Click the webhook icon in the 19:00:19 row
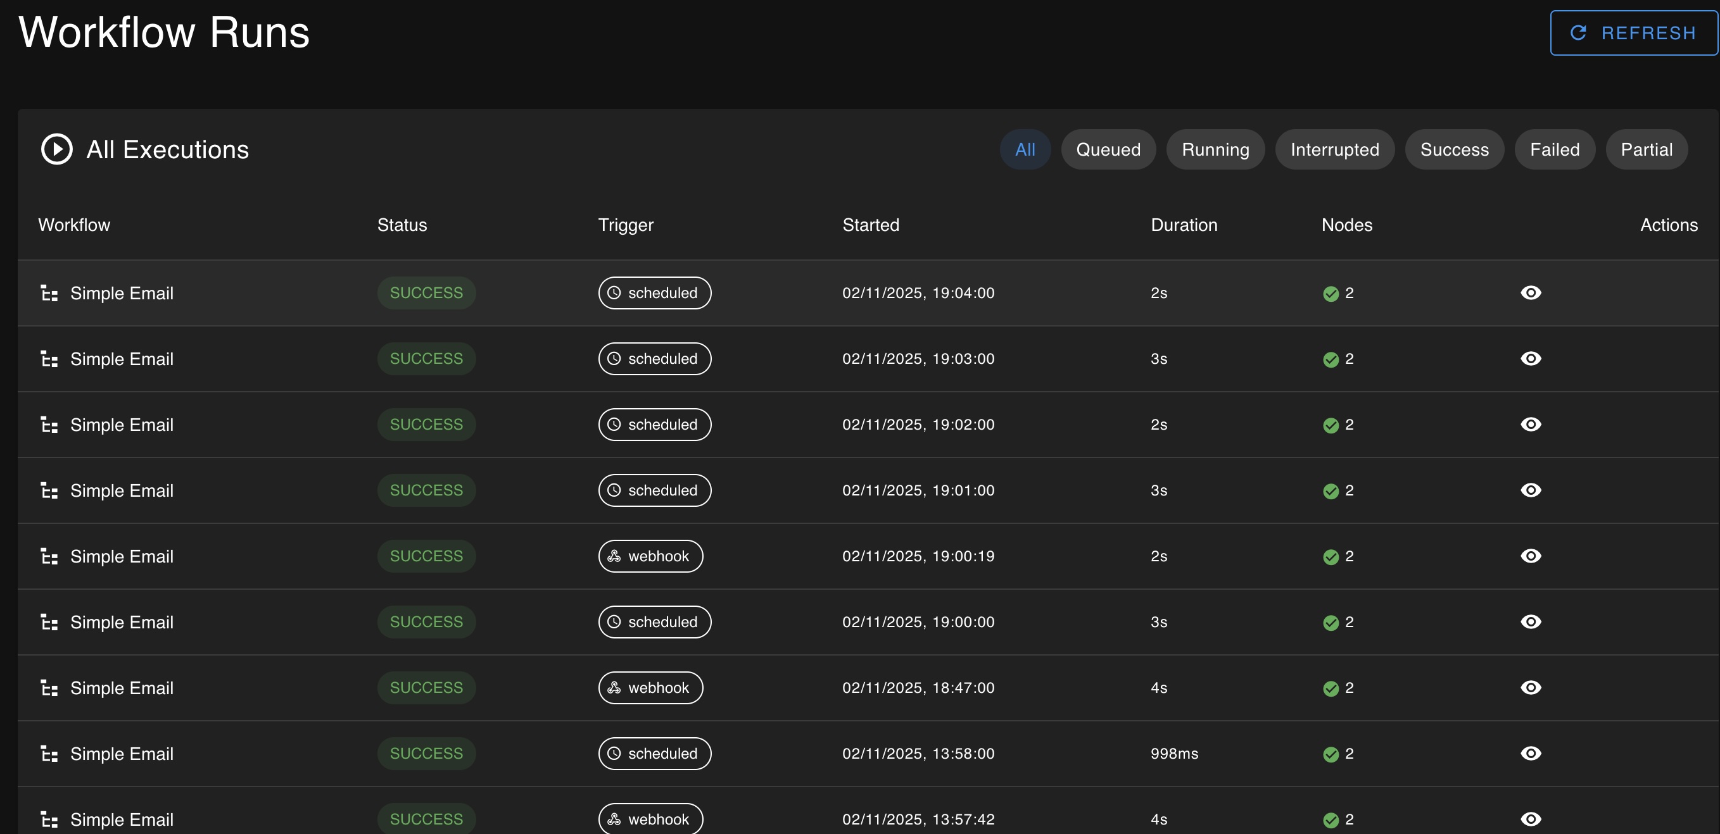This screenshot has width=1720, height=834. 614,556
